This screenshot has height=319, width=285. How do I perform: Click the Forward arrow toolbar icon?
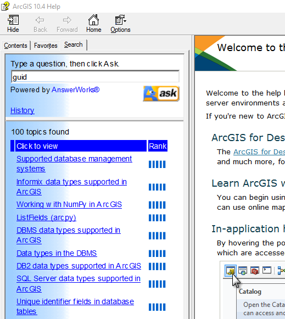(x=67, y=20)
